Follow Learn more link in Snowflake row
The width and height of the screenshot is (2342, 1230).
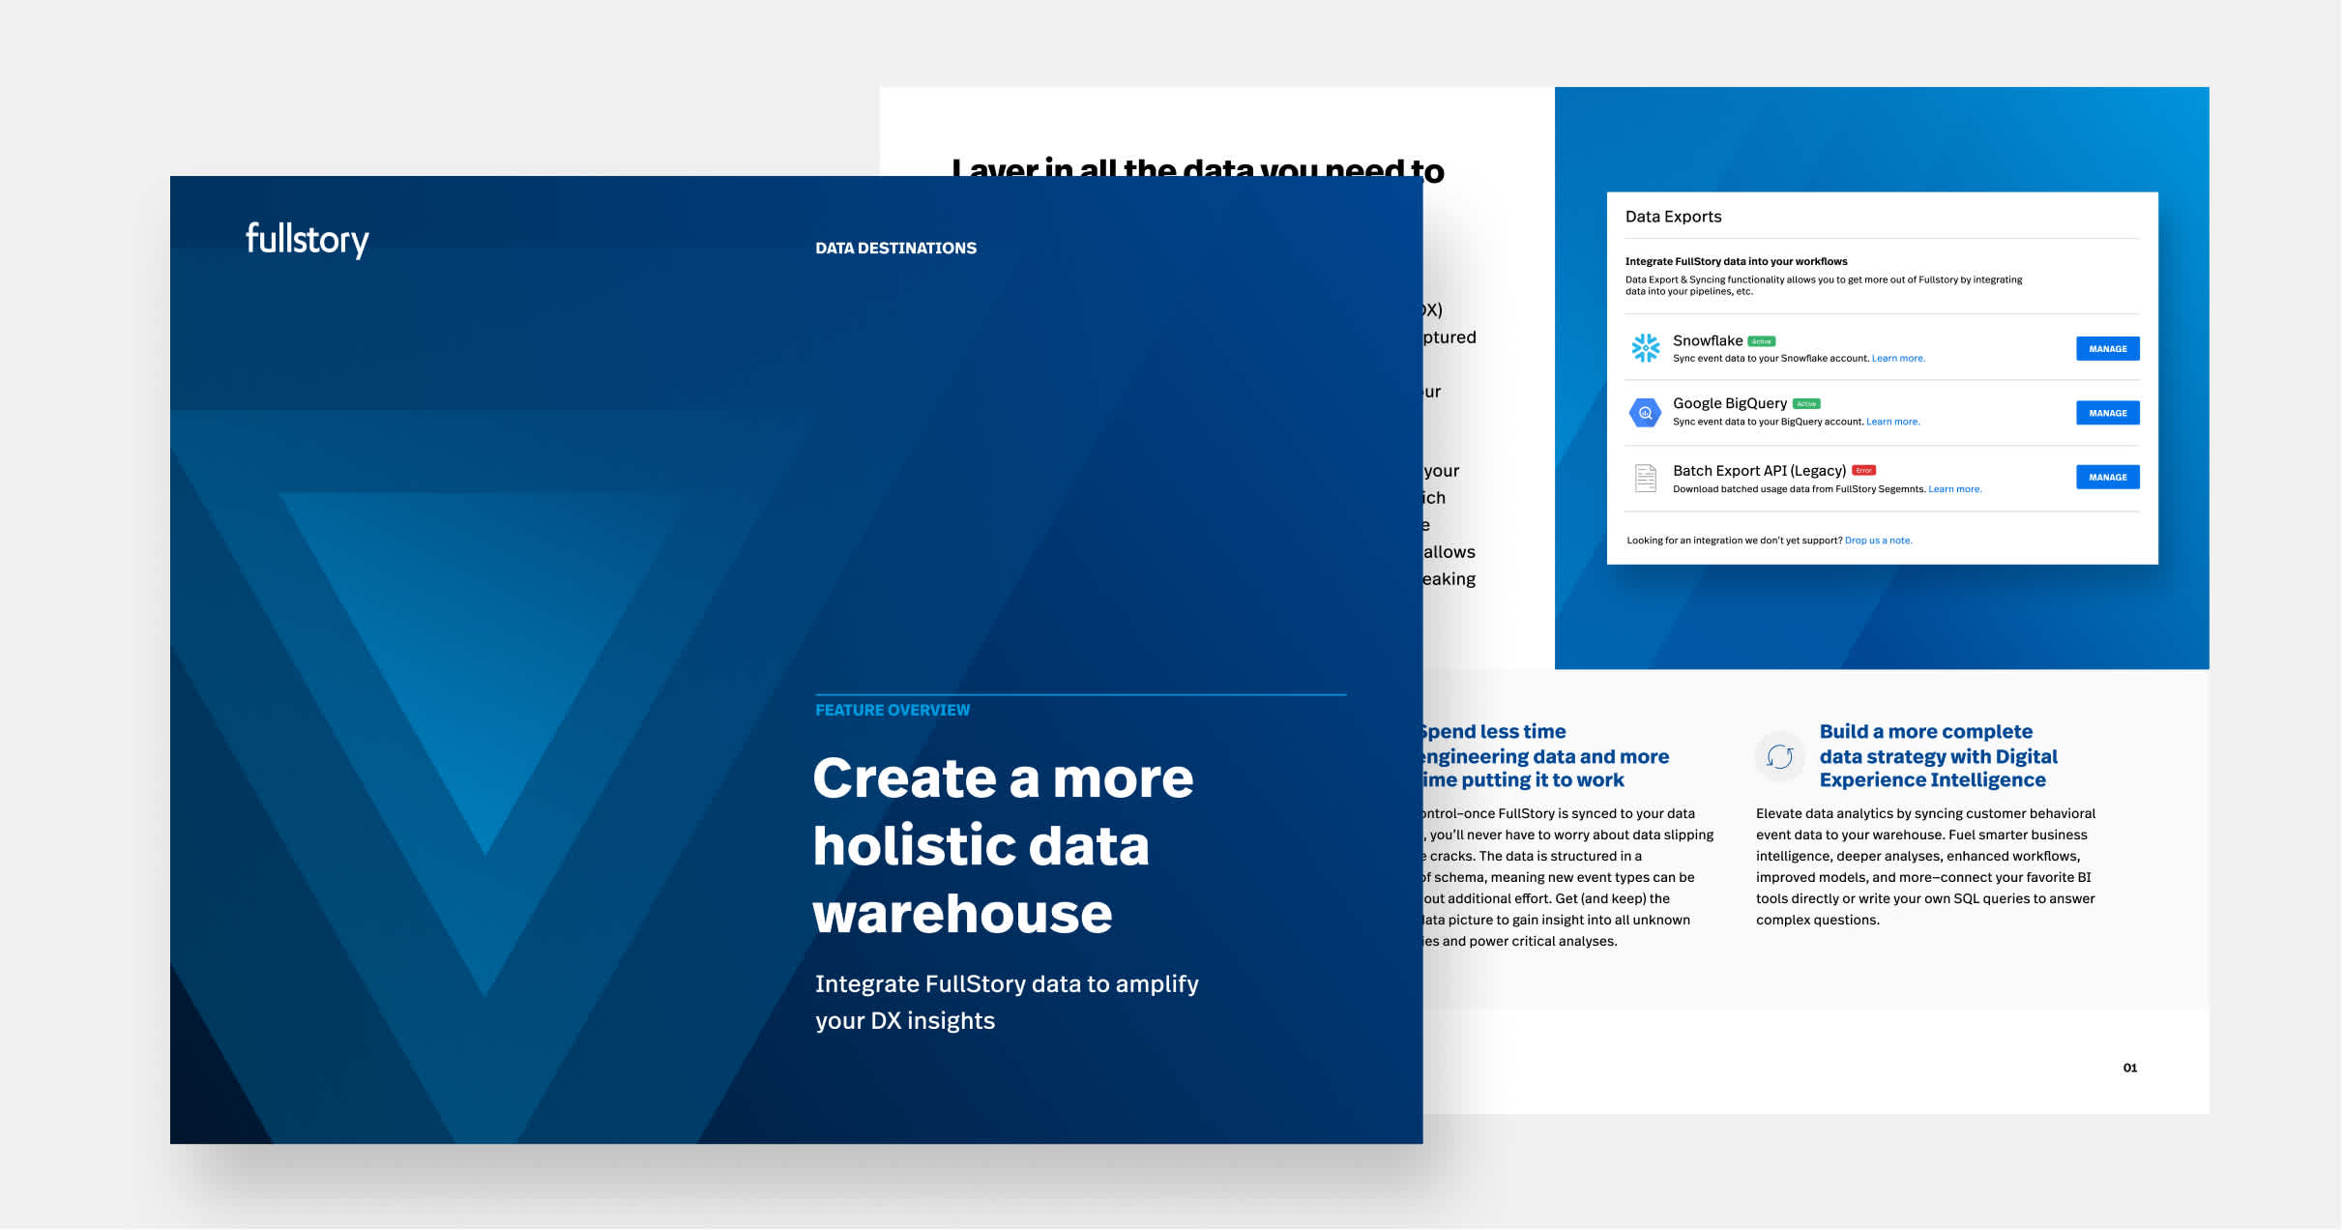tap(1898, 359)
